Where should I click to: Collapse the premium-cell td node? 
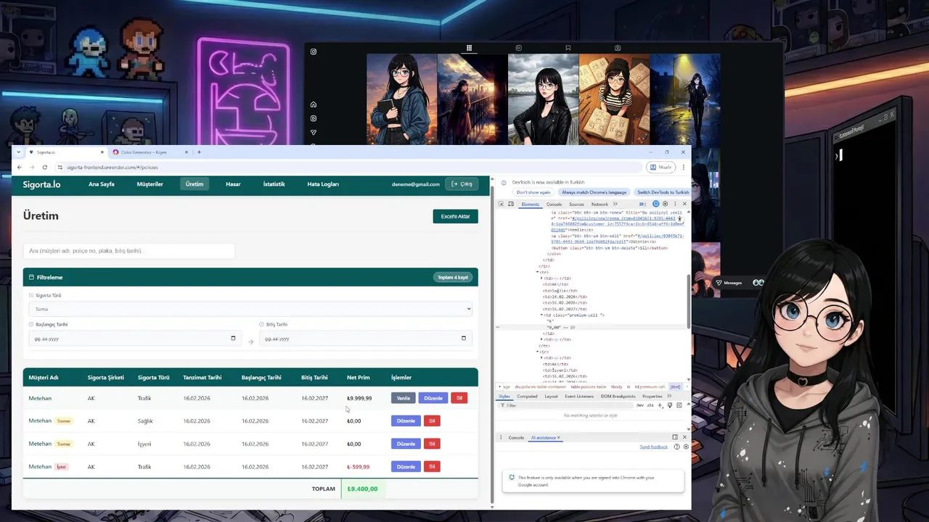click(541, 315)
